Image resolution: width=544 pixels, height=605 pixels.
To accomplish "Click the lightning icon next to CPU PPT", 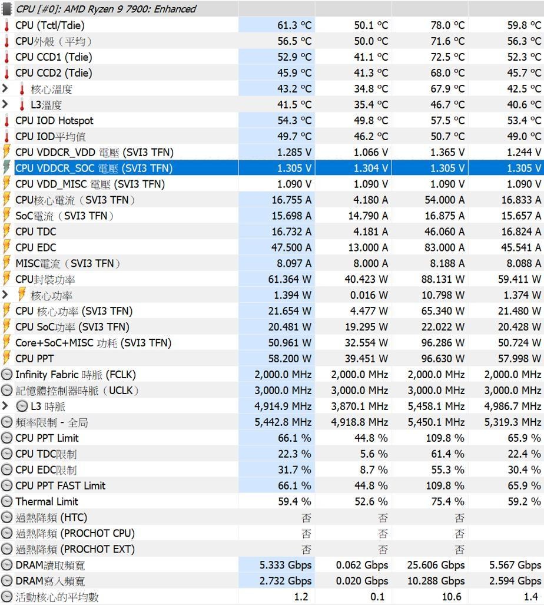I will [7, 359].
